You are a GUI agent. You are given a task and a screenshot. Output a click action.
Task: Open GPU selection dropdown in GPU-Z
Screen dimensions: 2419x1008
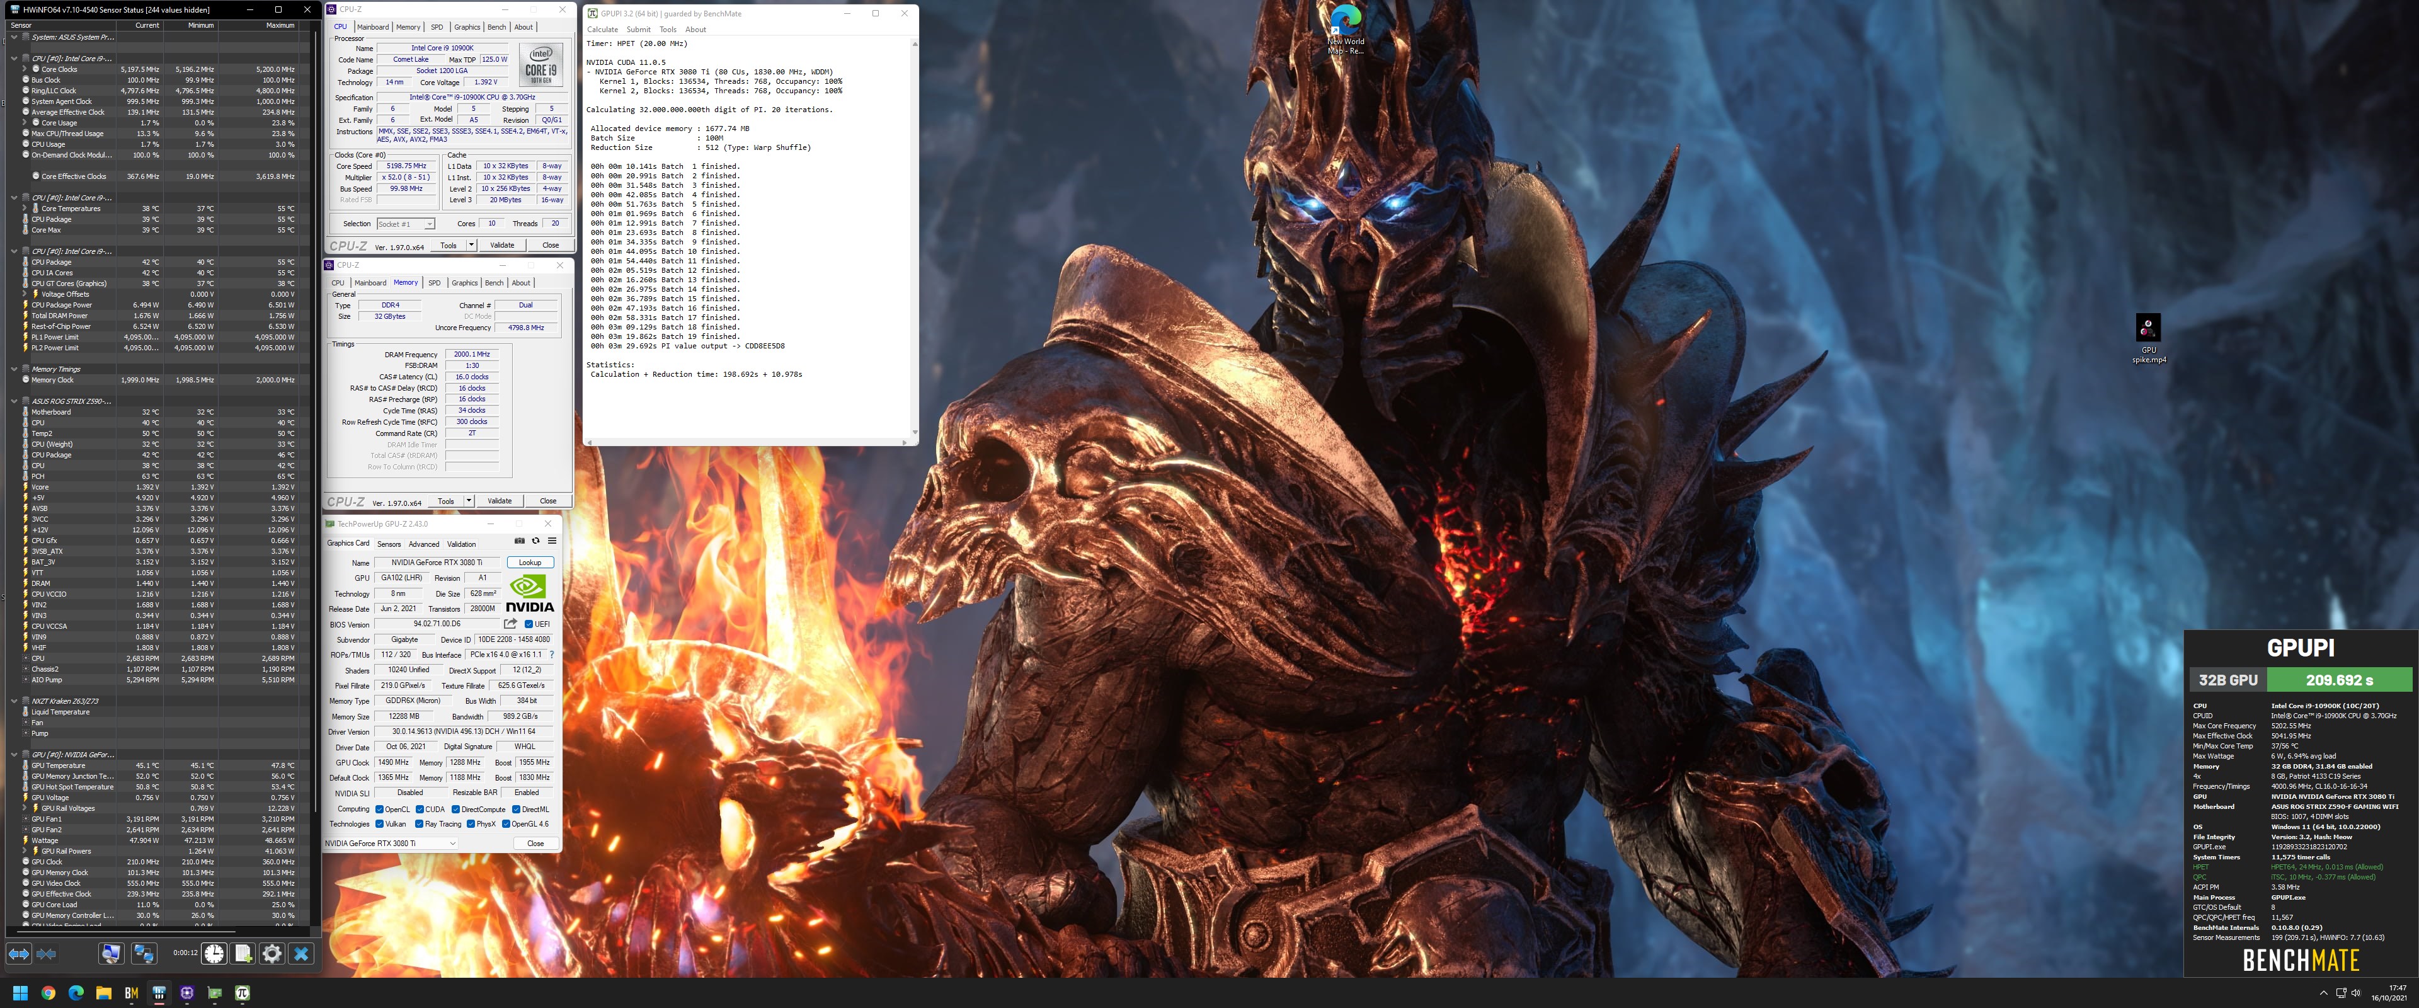pyautogui.click(x=391, y=843)
